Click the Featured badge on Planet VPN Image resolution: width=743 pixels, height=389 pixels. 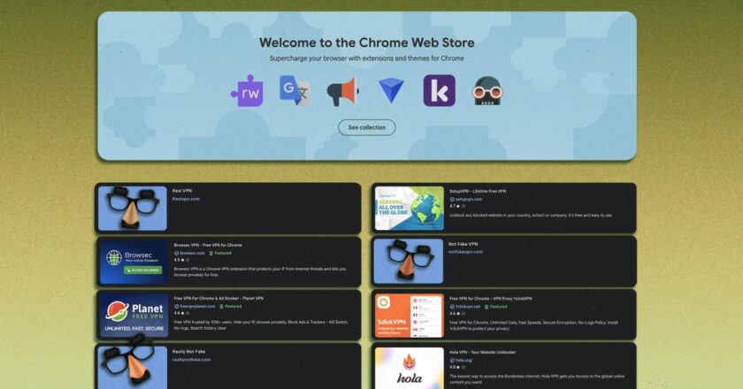pyautogui.click(x=230, y=306)
